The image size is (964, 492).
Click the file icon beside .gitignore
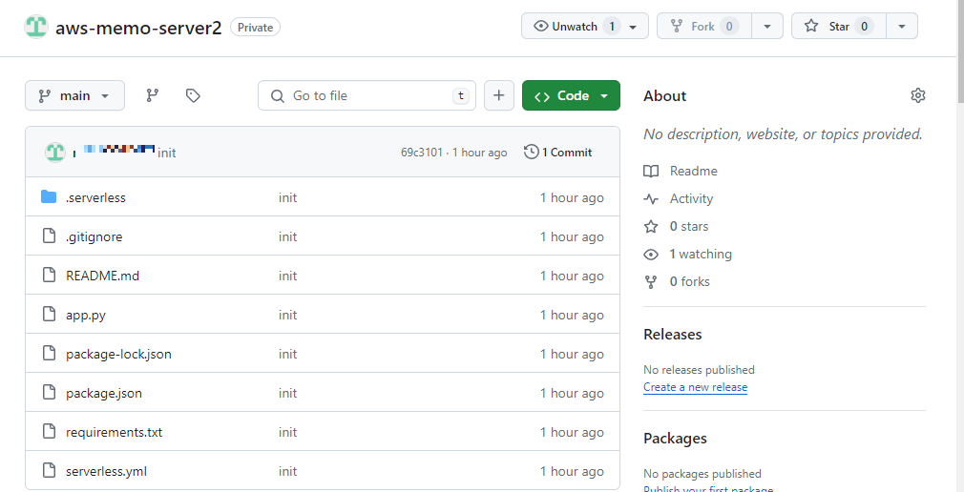click(x=50, y=236)
